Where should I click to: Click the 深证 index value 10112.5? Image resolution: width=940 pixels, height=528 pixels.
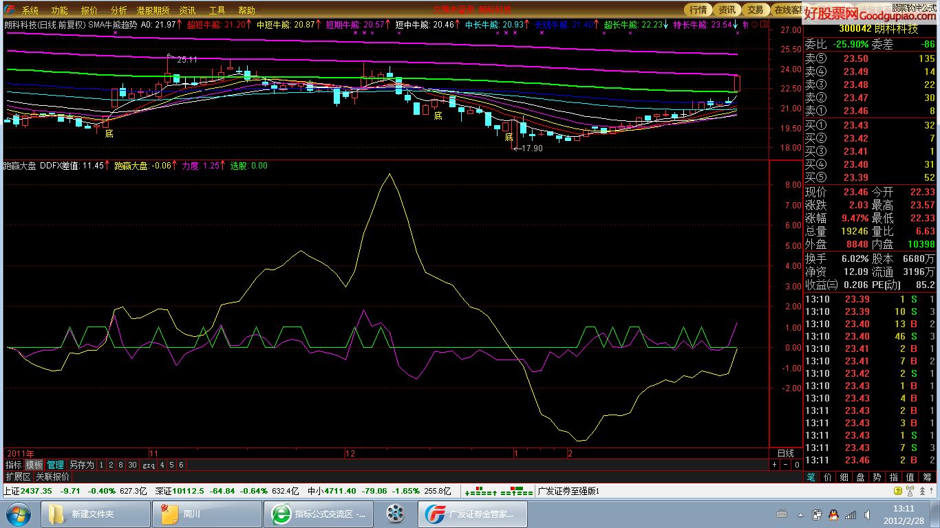click(188, 491)
